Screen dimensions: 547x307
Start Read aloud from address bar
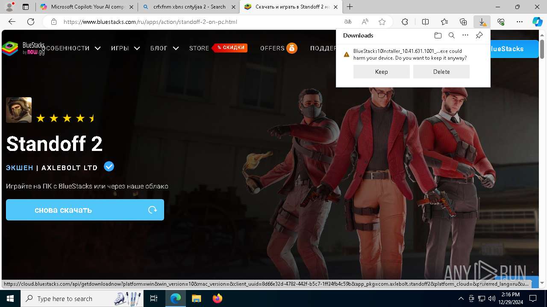[365, 22]
